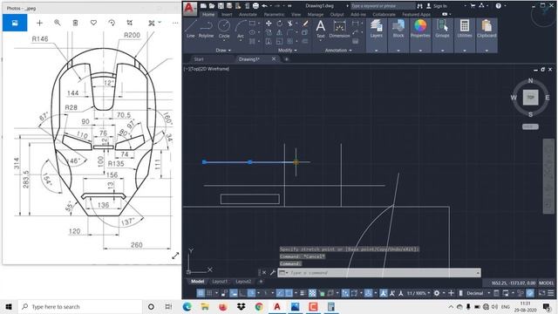Select the Polyline tool
558x314 pixels.
click(x=206, y=29)
